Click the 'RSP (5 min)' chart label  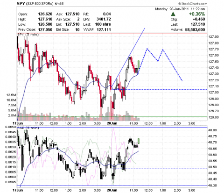(x=28, y=128)
